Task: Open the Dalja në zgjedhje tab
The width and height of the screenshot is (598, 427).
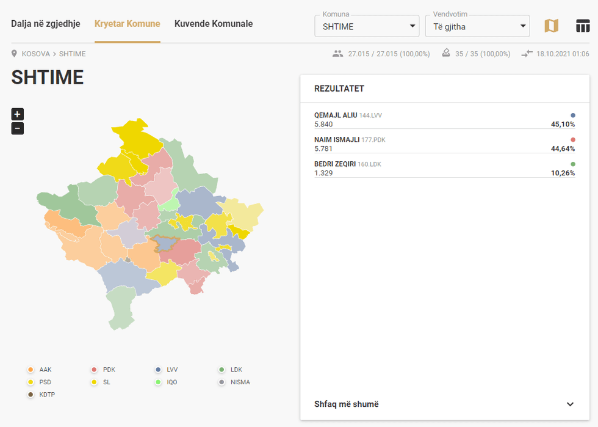Action: pyautogui.click(x=46, y=24)
